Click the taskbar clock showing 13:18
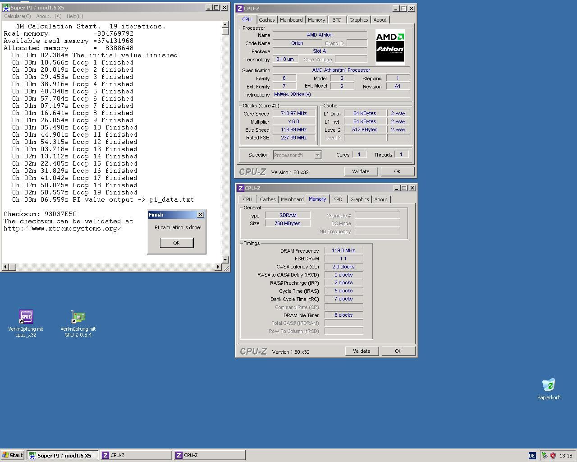The height and width of the screenshot is (462, 577). [566, 456]
